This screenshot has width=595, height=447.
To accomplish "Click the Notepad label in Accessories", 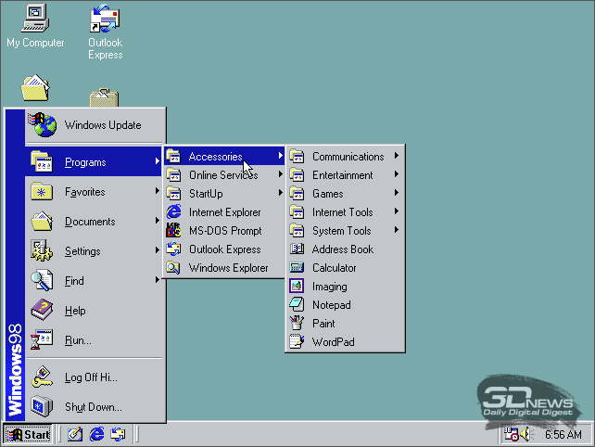I will coord(331,305).
